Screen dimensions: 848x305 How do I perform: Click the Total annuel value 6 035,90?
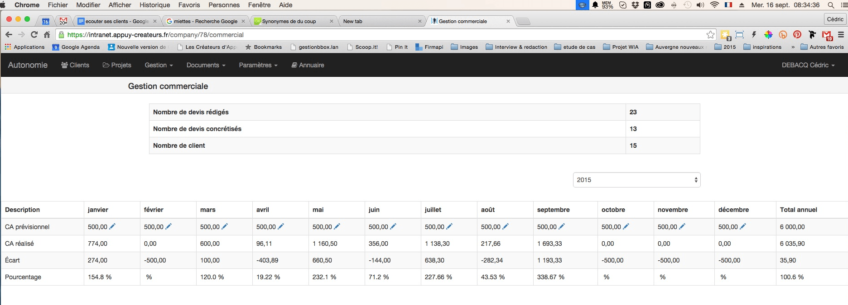click(x=792, y=244)
